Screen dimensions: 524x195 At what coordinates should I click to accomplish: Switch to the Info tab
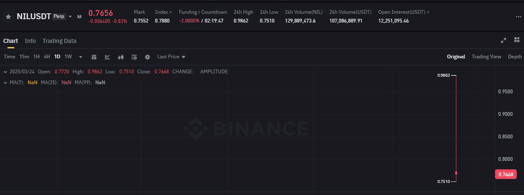tap(30, 41)
